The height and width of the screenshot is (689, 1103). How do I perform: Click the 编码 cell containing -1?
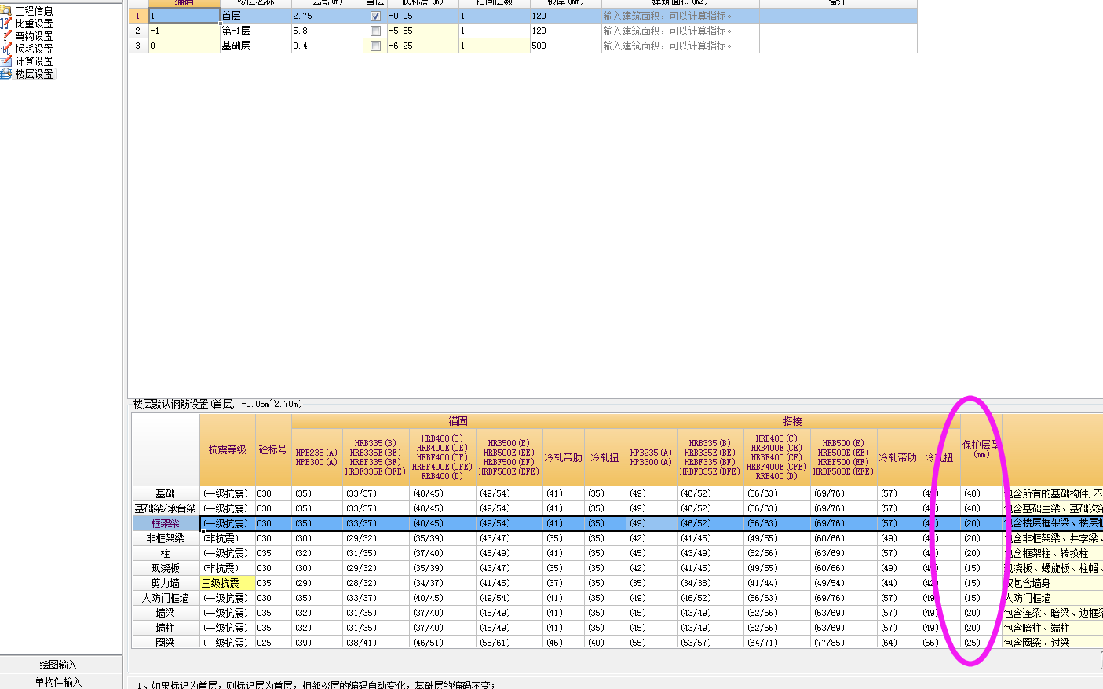point(184,31)
